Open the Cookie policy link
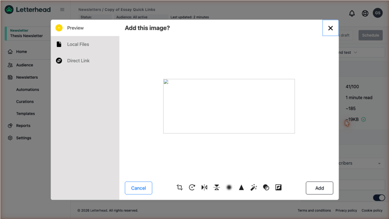 (372, 210)
